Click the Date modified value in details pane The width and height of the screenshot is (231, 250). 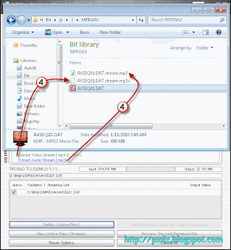pyautogui.click(x=128, y=135)
